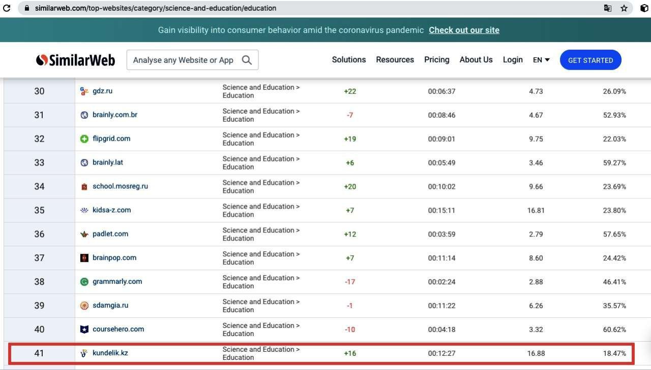Click the flipgrid.com green plus favicon
Screen dimensions: 651x370
click(x=84, y=139)
